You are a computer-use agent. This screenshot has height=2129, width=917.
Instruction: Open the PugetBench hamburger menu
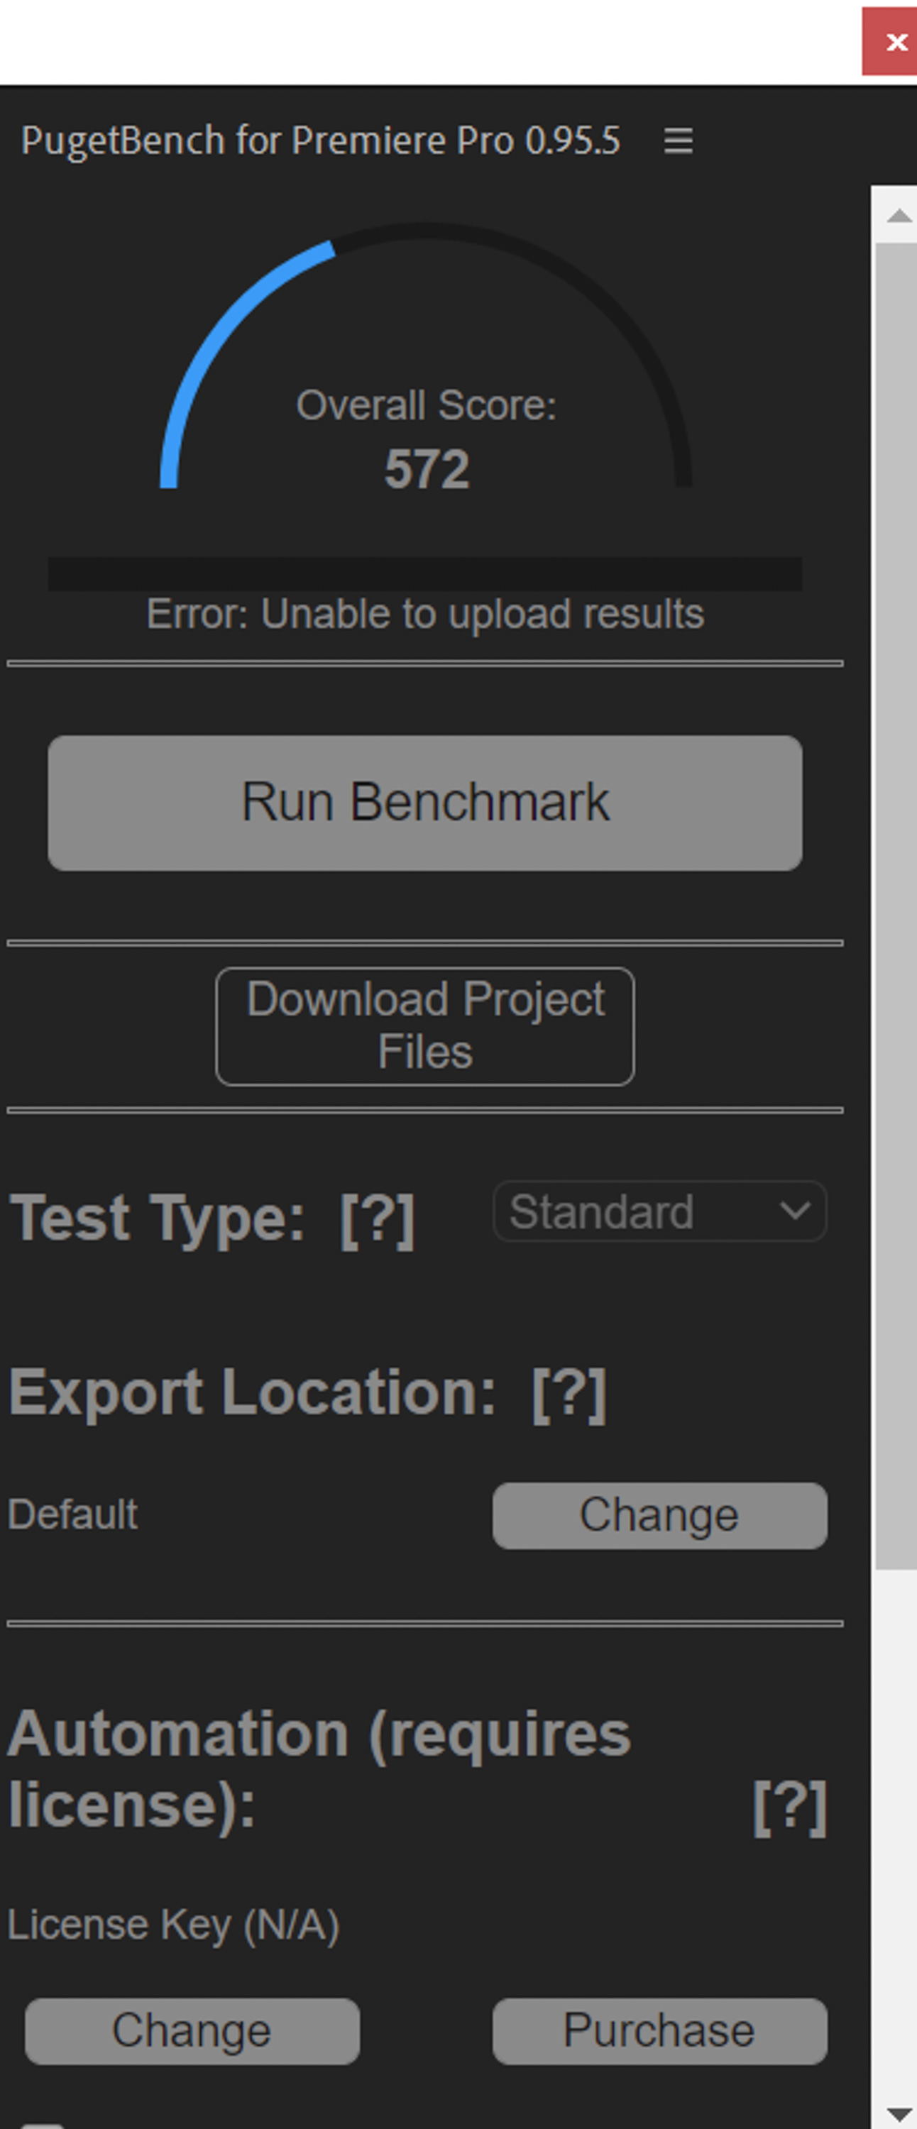pos(678,141)
